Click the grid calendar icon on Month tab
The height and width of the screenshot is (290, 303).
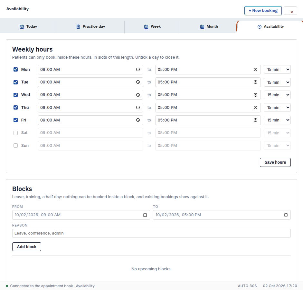(202, 27)
